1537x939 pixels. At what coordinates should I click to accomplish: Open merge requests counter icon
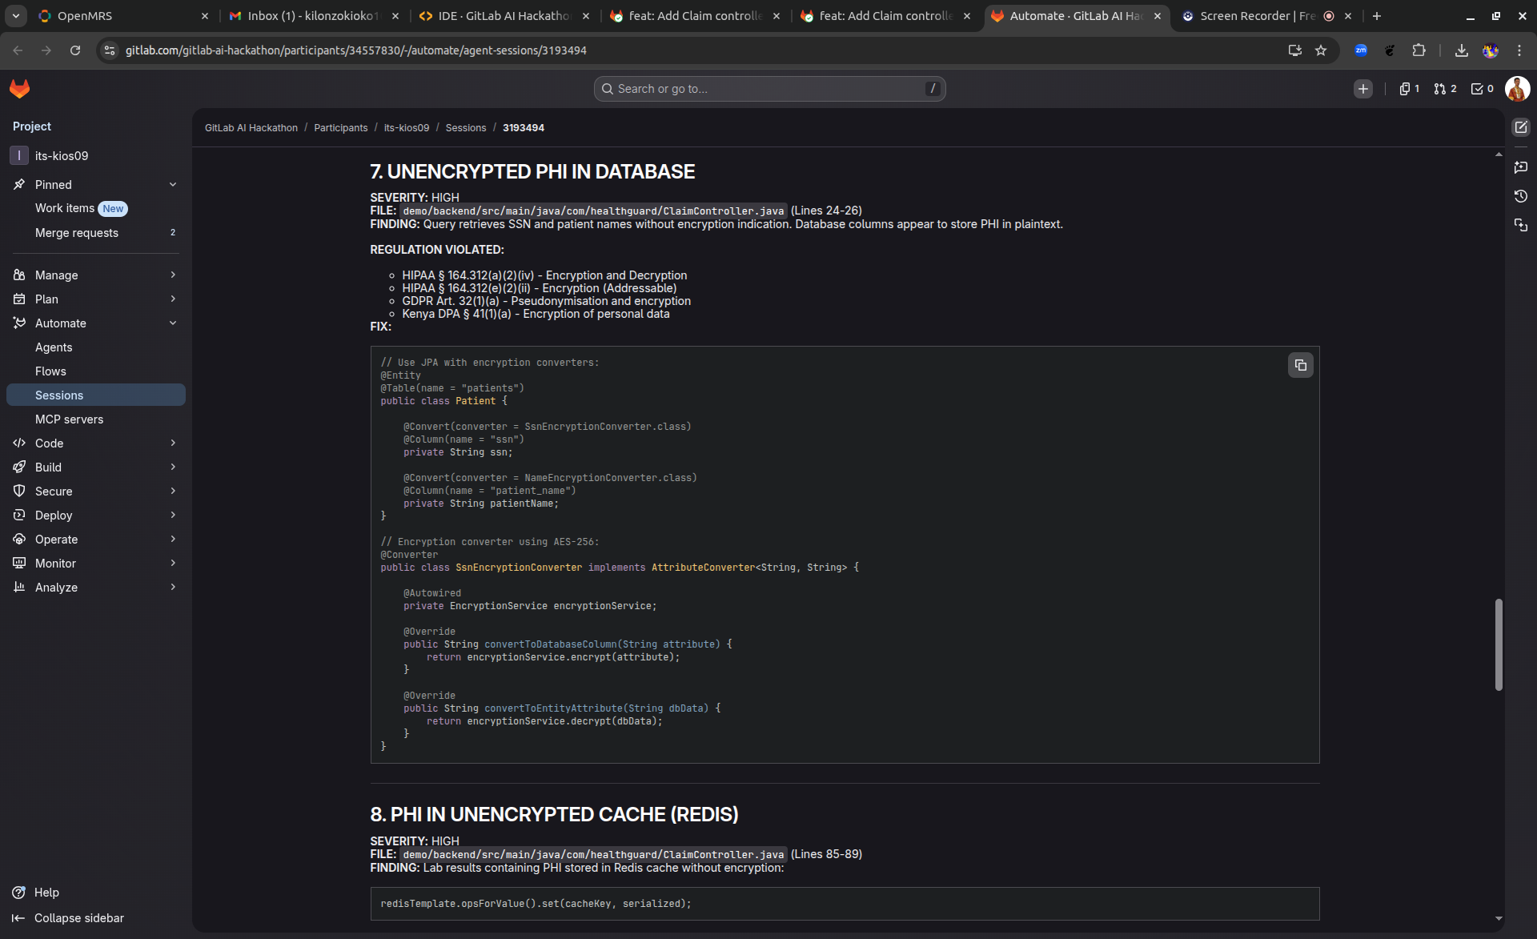coord(1445,89)
